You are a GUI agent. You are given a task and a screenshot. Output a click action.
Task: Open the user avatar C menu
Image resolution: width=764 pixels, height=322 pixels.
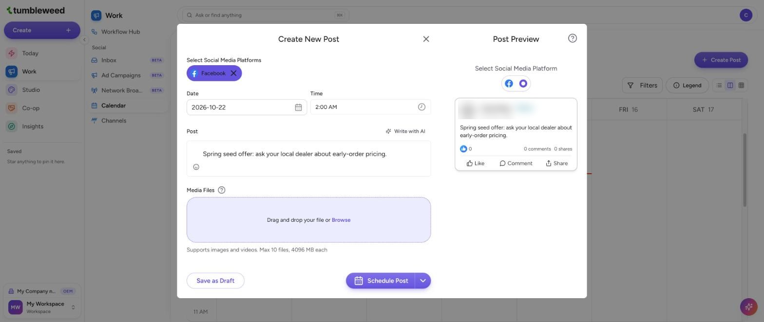point(745,15)
